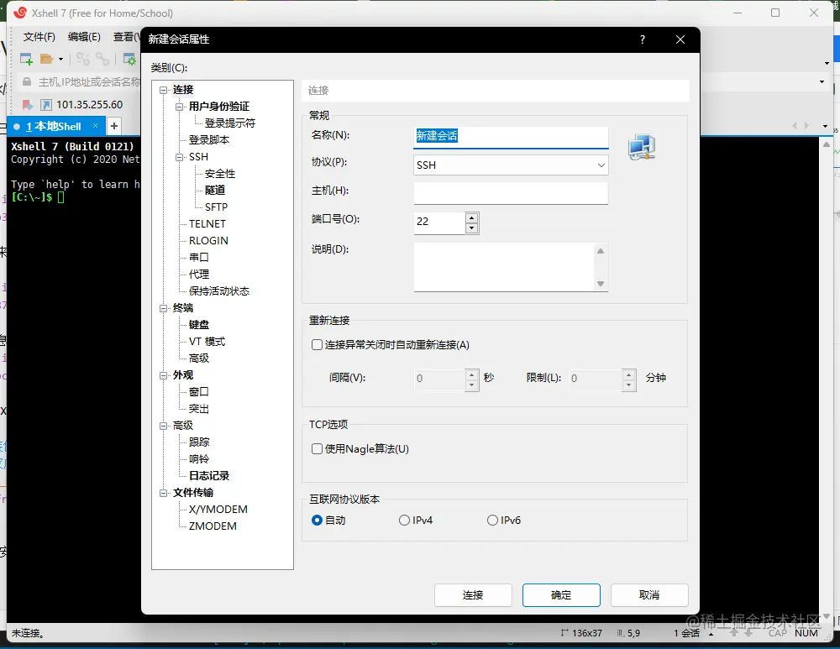This screenshot has width=840, height=649.
Task: Collapse the 终端 tree node
Action: 164,308
